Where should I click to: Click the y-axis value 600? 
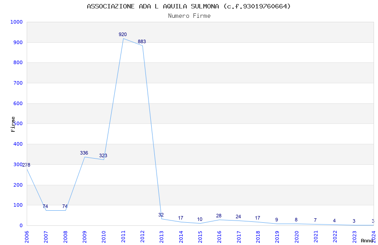click(18, 103)
